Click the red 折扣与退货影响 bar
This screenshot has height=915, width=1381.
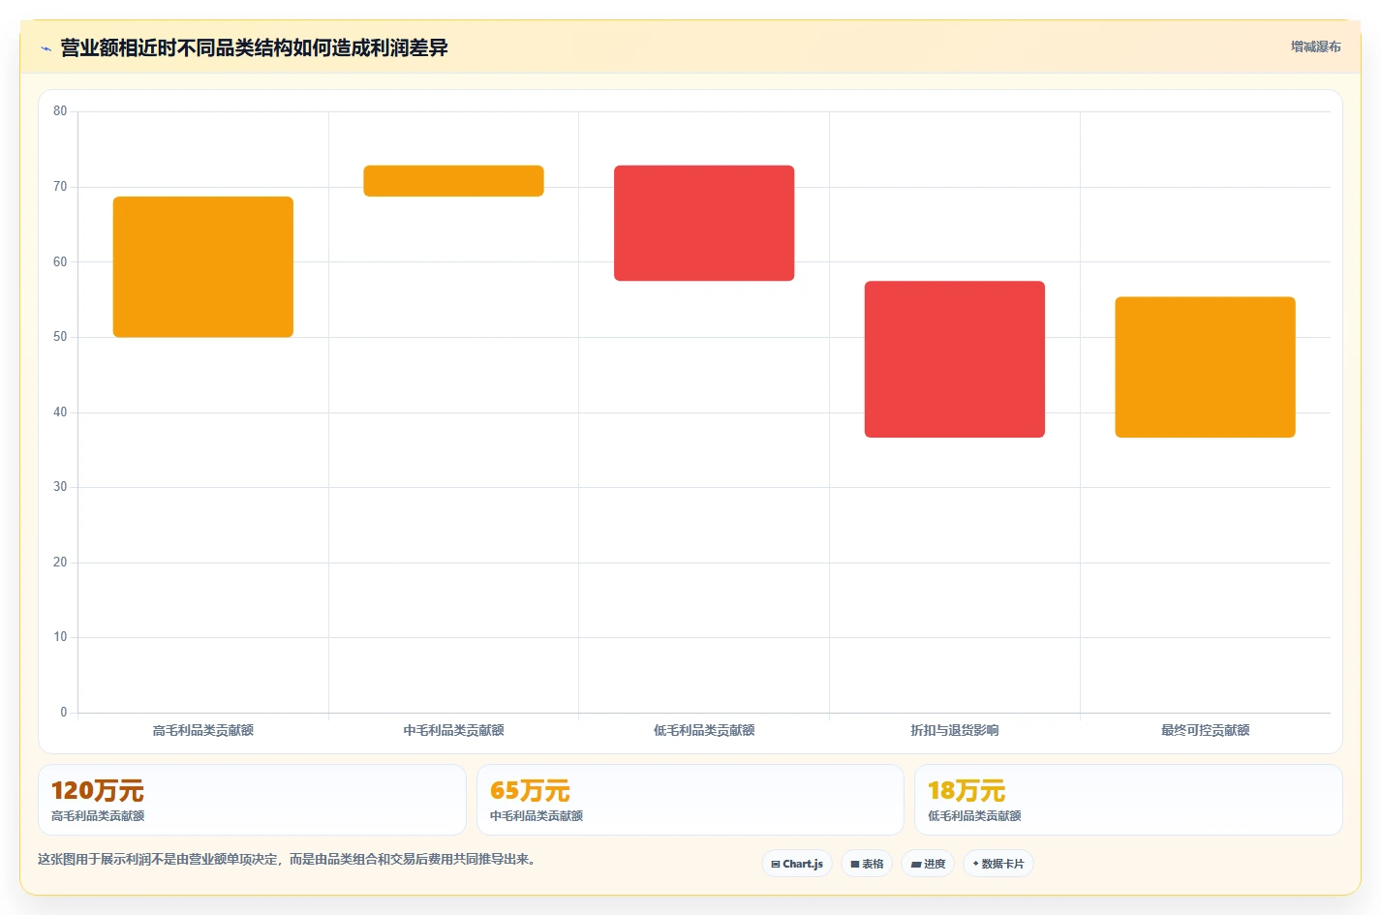[x=955, y=359]
